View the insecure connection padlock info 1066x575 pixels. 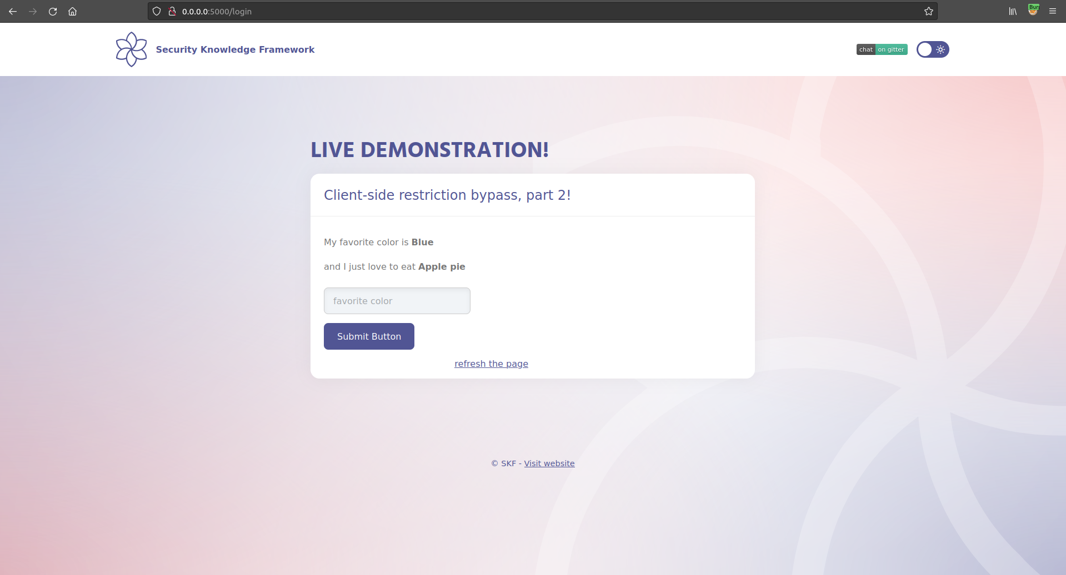point(172,11)
